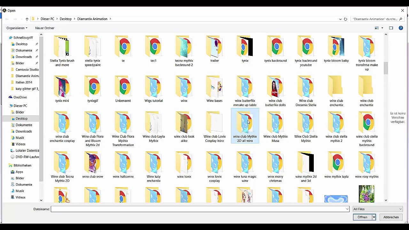Select 'tynix bloom transfrma make up' folder
The height and width of the screenshot is (230, 409).
point(367,53)
